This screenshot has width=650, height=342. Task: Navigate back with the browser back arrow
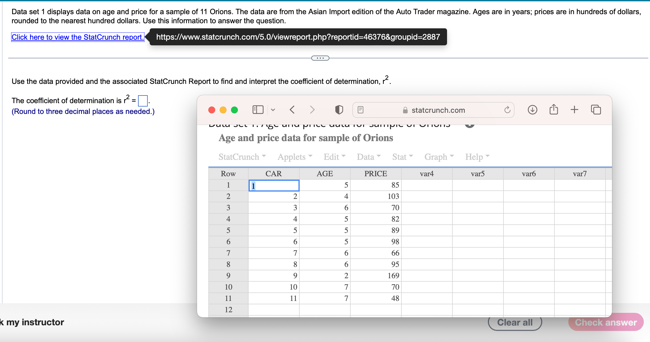click(292, 110)
